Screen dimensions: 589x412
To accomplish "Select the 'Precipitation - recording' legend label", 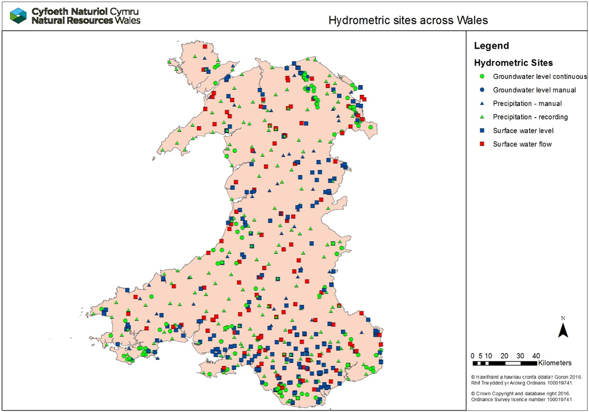I will [x=530, y=117].
